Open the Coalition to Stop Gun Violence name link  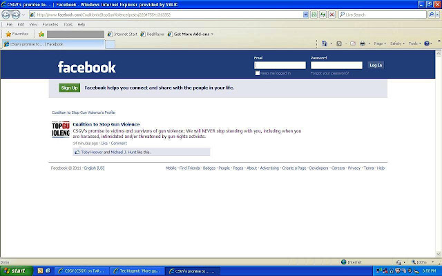[106, 124]
